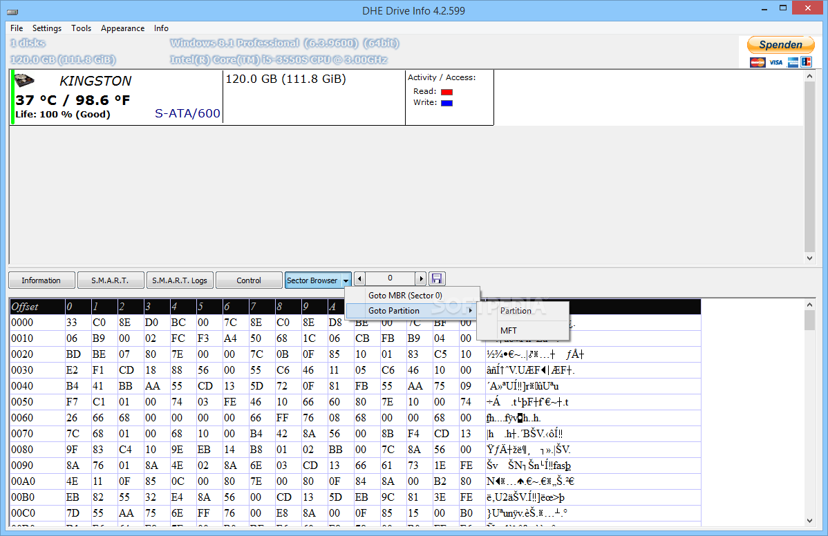
Task: Open the Settings menu
Action: [46, 28]
